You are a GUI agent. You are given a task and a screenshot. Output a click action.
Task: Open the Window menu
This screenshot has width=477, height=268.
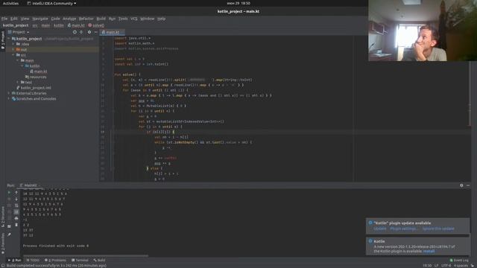148,19
